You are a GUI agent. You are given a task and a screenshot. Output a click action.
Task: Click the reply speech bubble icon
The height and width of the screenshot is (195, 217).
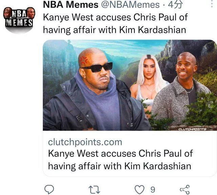tap(49, 190)
